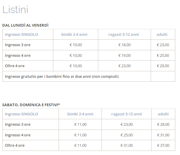Select weekday adult € 25,00 for Ingresso 4 ore
The height and width of the screenshot is (155, 180).
pyautogui.click(x=163, y=55)
